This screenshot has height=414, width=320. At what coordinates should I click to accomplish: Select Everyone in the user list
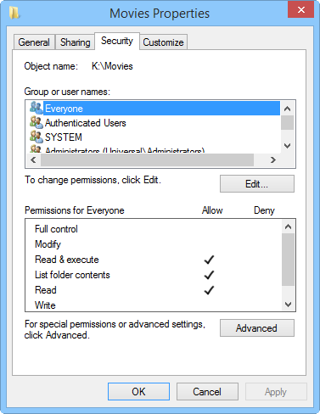click(161, 109)
